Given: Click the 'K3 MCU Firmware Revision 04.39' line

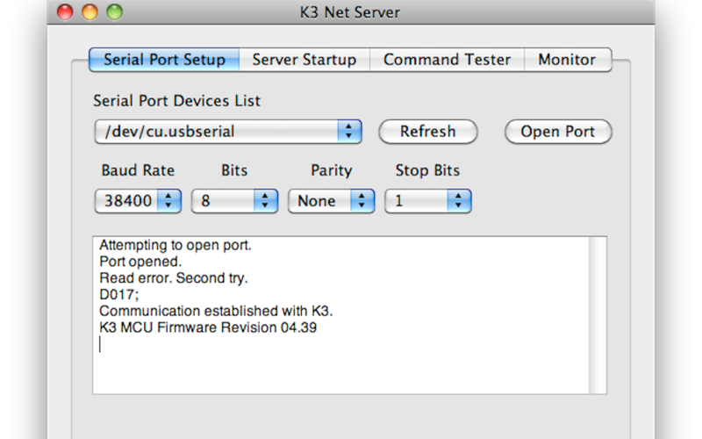Looking at the screenshot, I should click(x=207, y=328).
